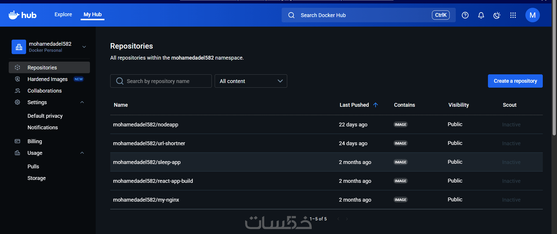This screenshot has width=557, height=234.
Task: Click the Docker Hub logo
Action: (x=23, y=15)
